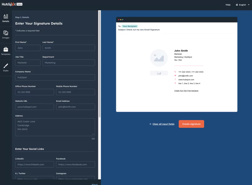
Task: Click the Tools badge next to HubSpot logo
Action: pos(19,4)
